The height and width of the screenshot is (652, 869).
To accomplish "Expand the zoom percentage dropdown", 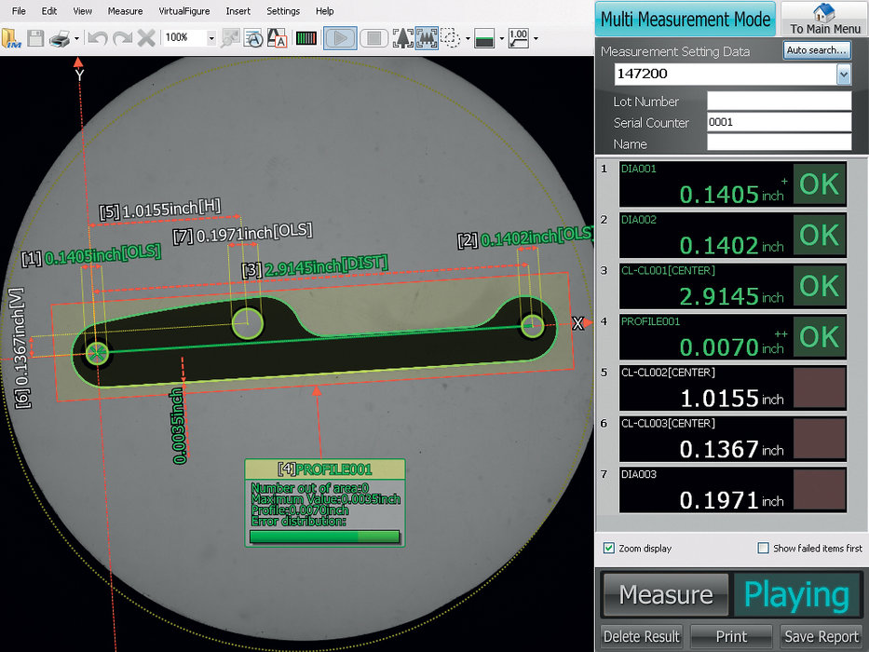I will pyautogui.click(x=211, y=38).
